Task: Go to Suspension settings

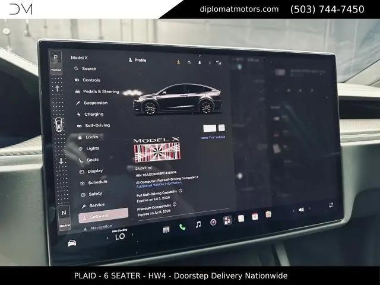Action: click(x=91, y=103)
